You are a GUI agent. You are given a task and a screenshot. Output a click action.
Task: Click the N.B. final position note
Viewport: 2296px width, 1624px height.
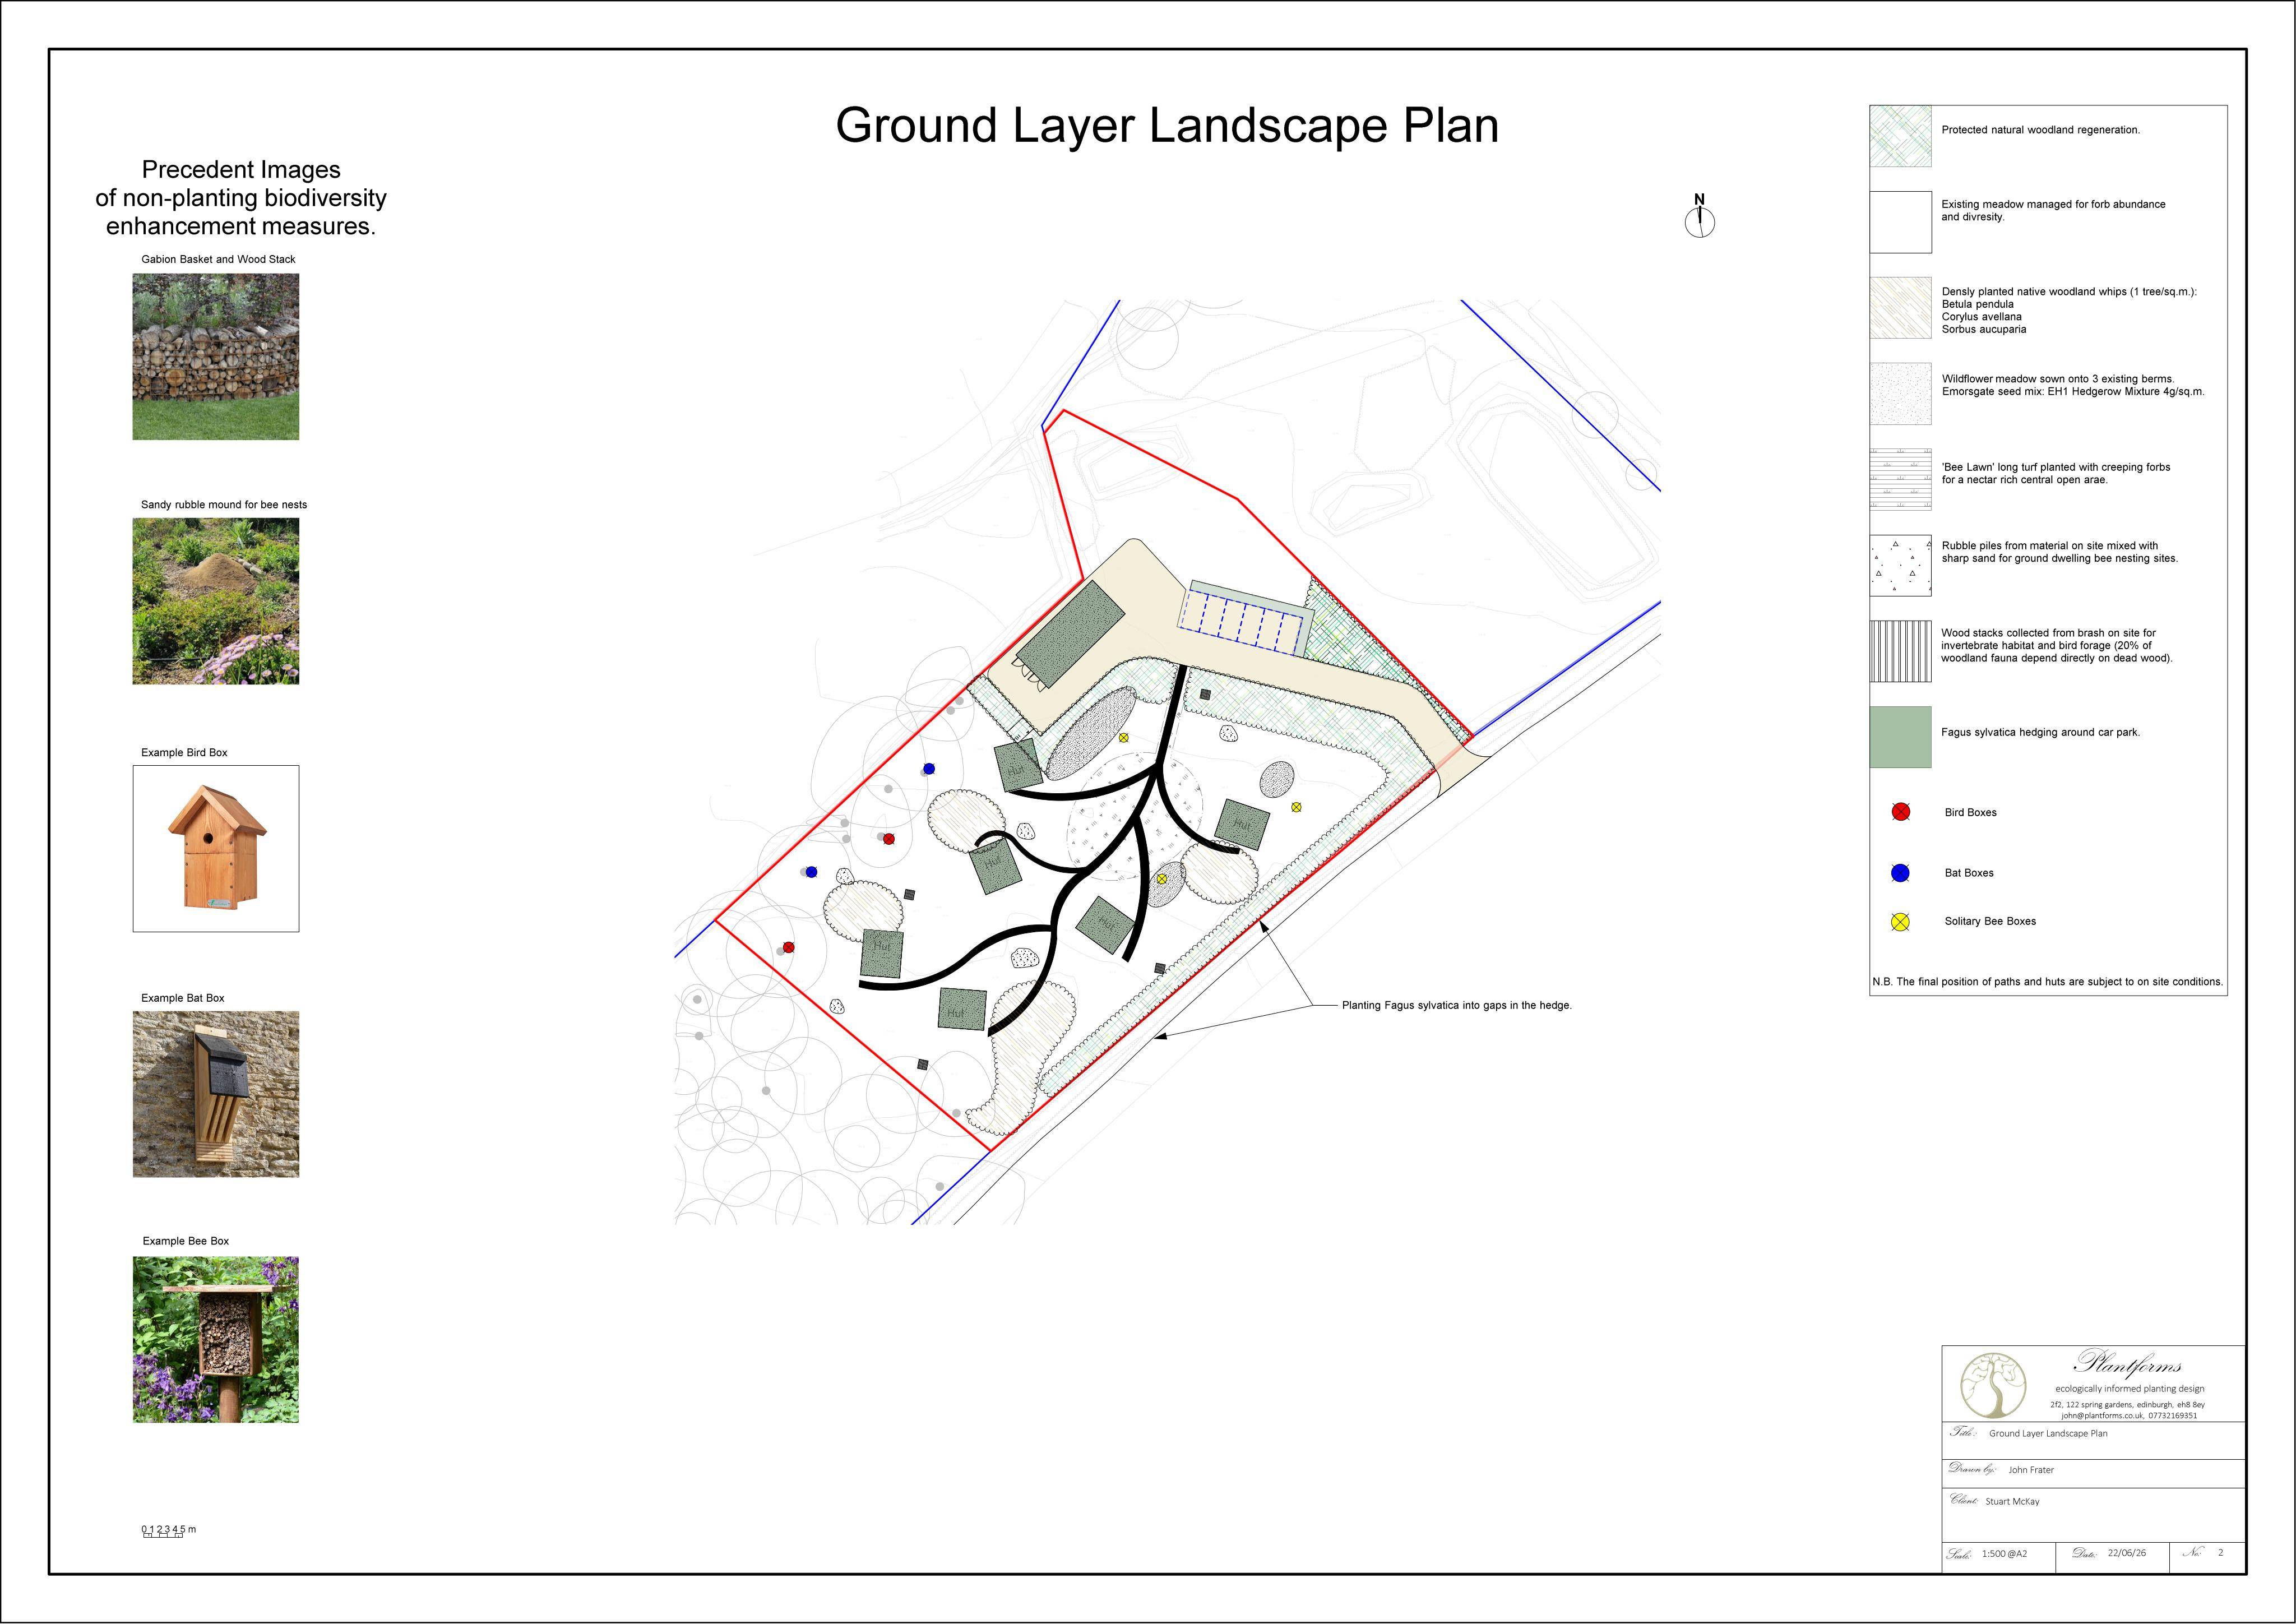click(2048, 982)
